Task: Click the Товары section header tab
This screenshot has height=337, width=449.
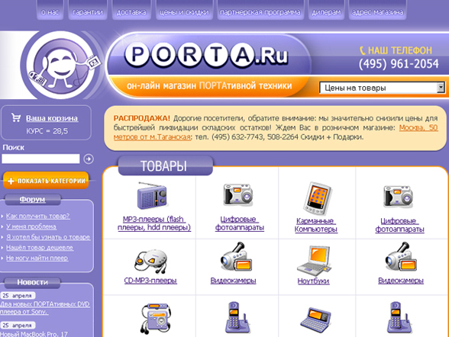Action: (x=166, y=165)
